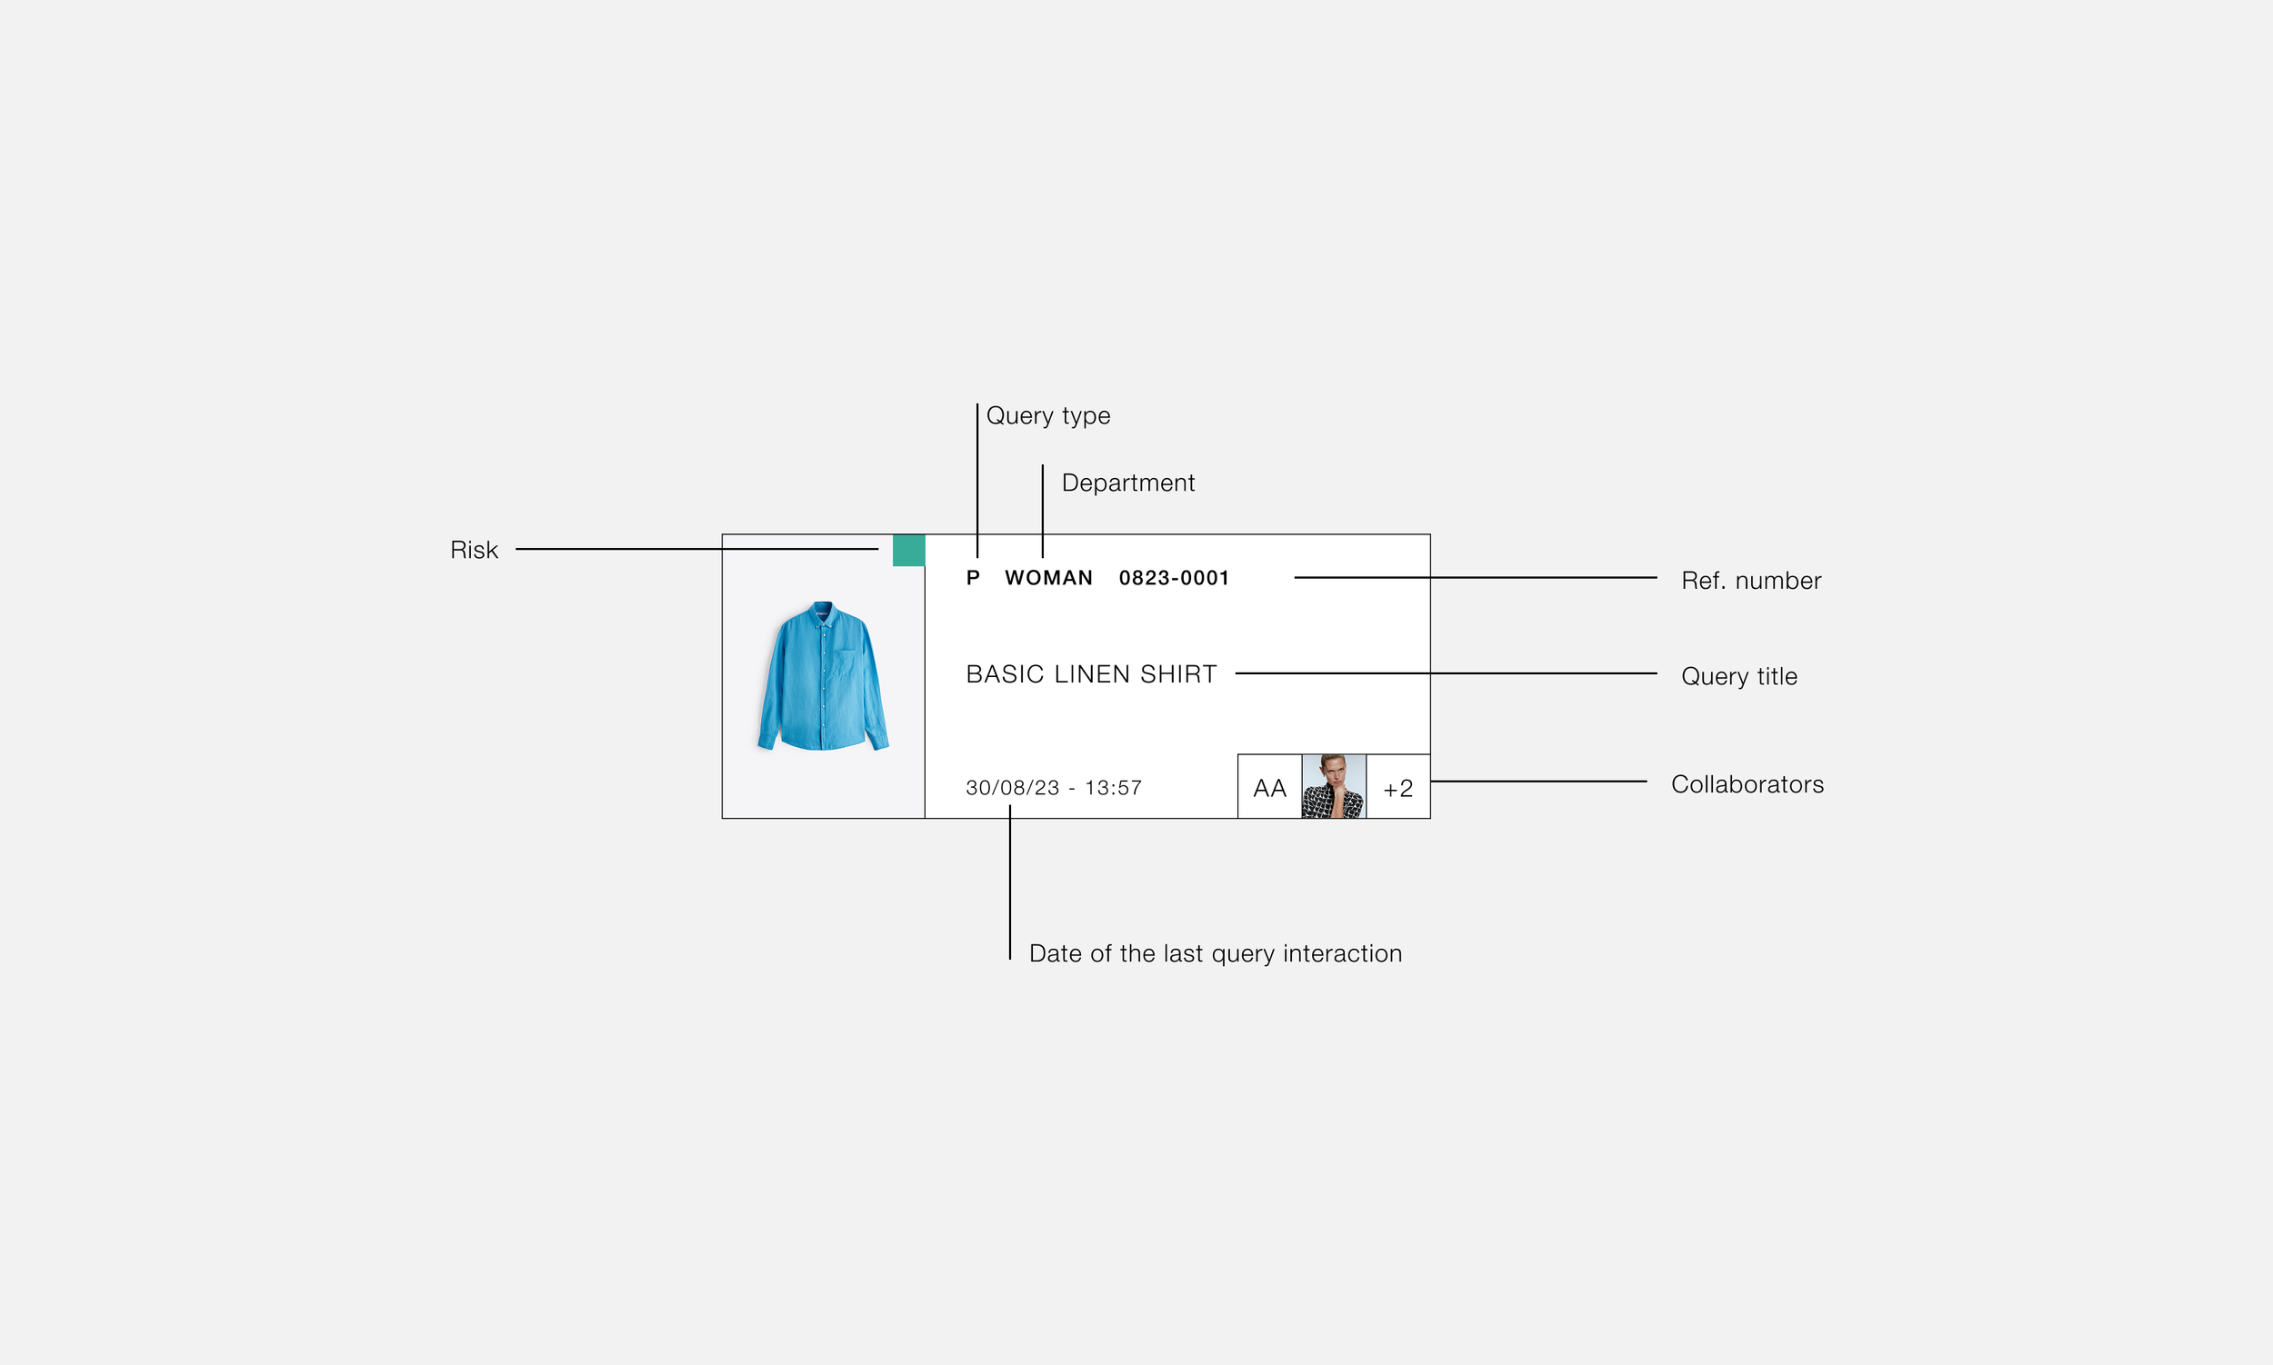Click the Query title annotation label
Viewport: 2273px width, 1365px height.
[x=1738, y=676]
